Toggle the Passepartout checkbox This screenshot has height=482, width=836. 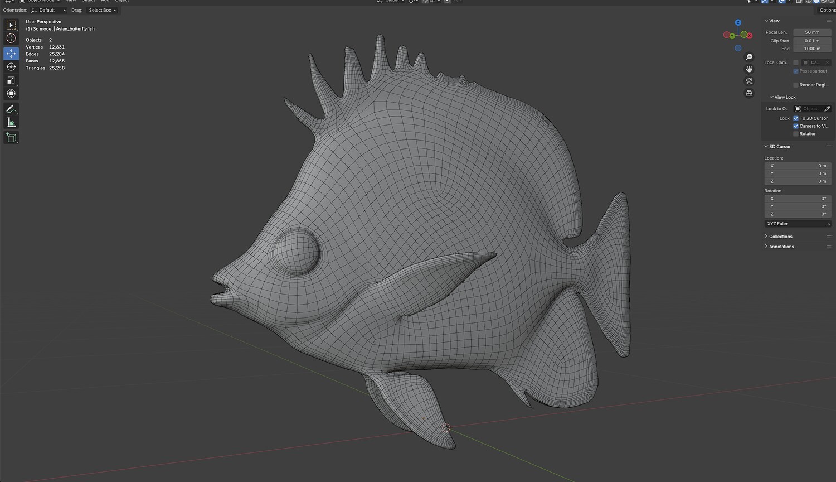click(796, 71)
